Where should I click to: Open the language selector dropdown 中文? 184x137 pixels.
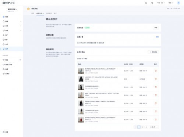pos(161,3)
